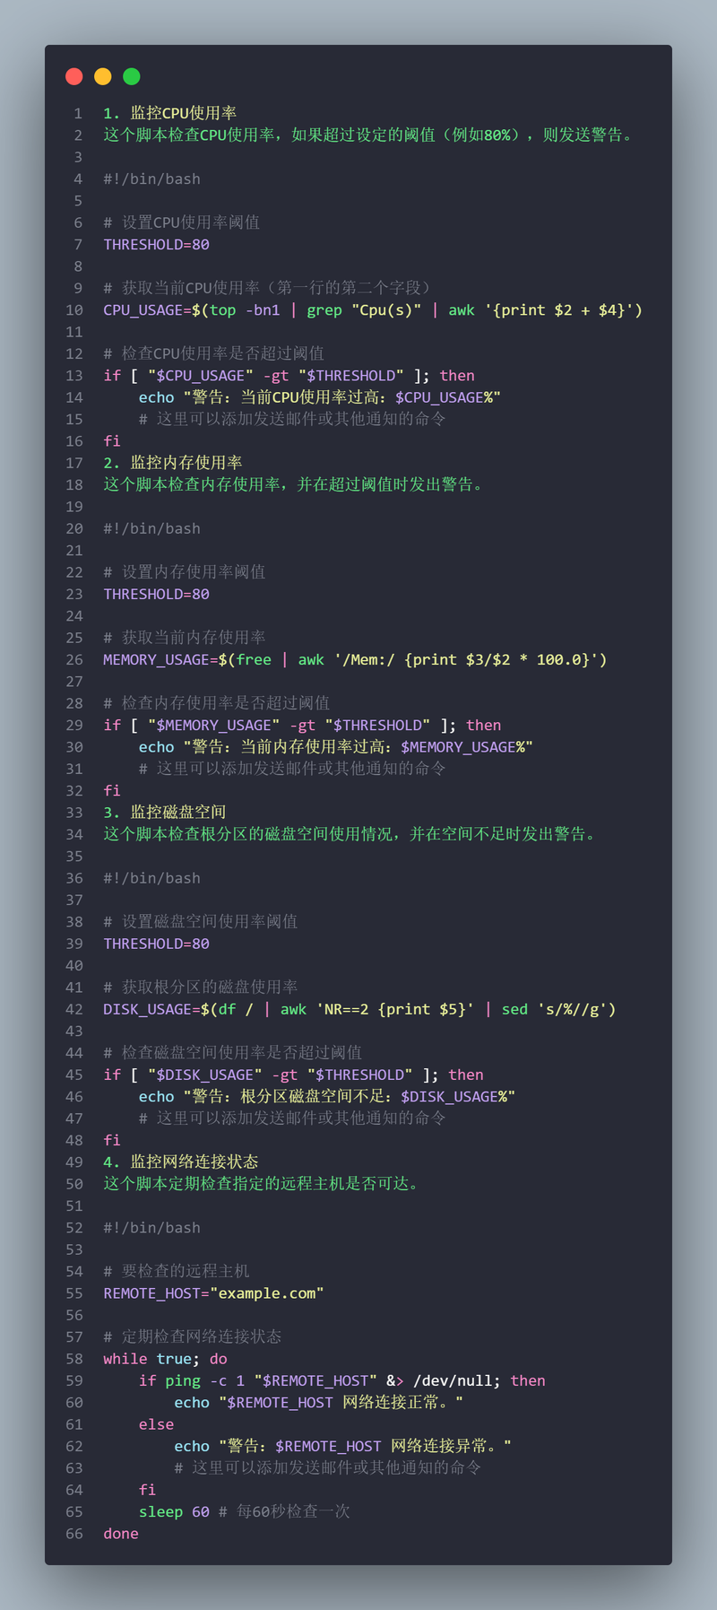Click the echo line "网络连接正常"

tap(319, 1402)
